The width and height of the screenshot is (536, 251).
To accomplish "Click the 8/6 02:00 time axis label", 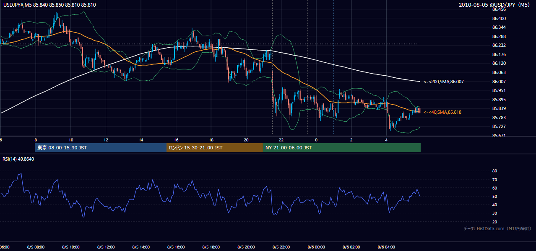I will (351, 247).
